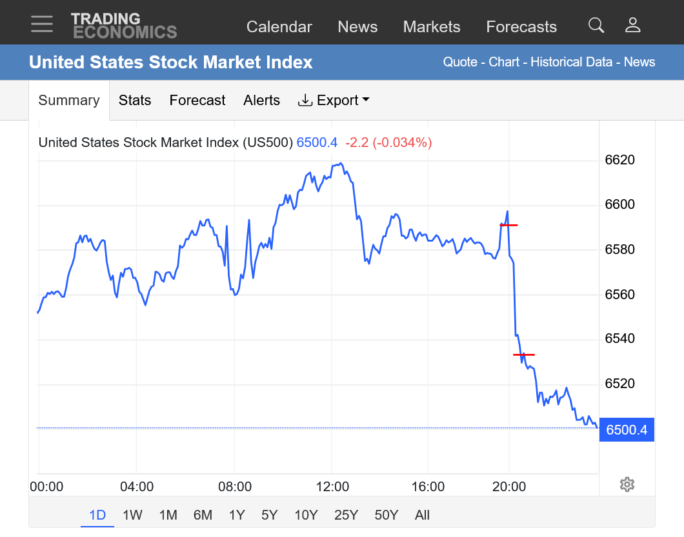The image size is (684, 537).
Task: Select the 1W time range
Action: click(132, 515)
